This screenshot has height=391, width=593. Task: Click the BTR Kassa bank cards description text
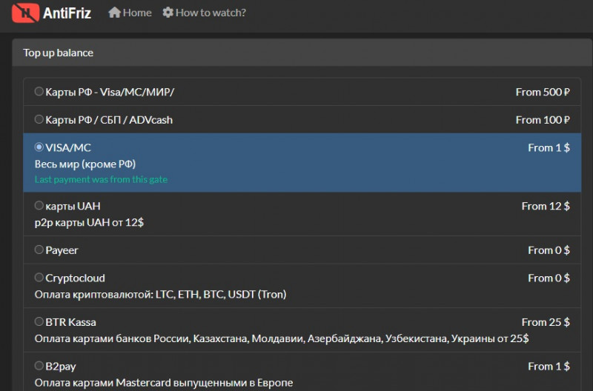282,338
